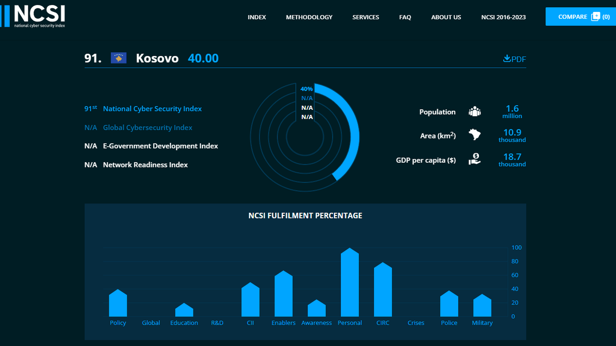Go to the METHODOLOGY page
Viewport: 616px width, 346px height.
309,17
